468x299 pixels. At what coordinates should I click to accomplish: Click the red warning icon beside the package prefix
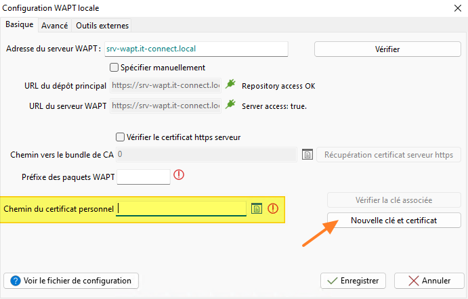click(179, 175)
